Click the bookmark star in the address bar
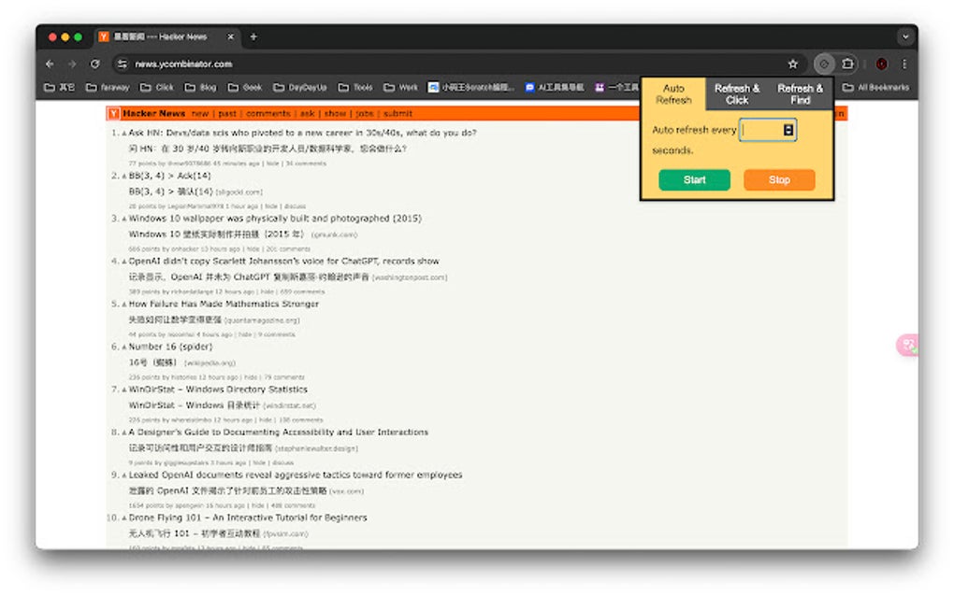 tap(794, 64)
